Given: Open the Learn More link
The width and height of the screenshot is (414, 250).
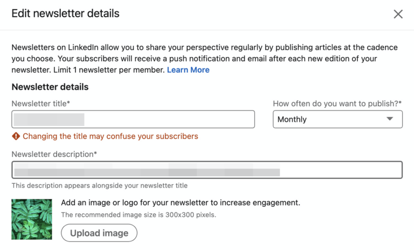Looking at the screenshot, I should (x=188, y=70).
